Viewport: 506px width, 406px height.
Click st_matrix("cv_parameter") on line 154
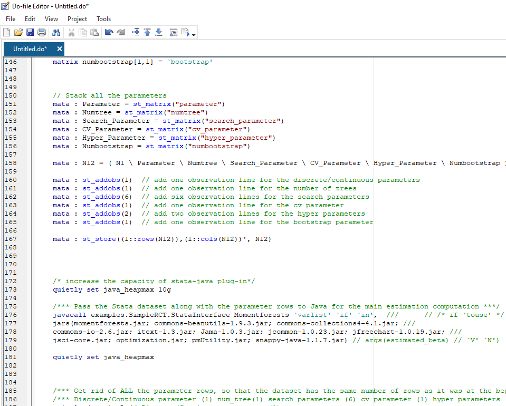point(198,129)
